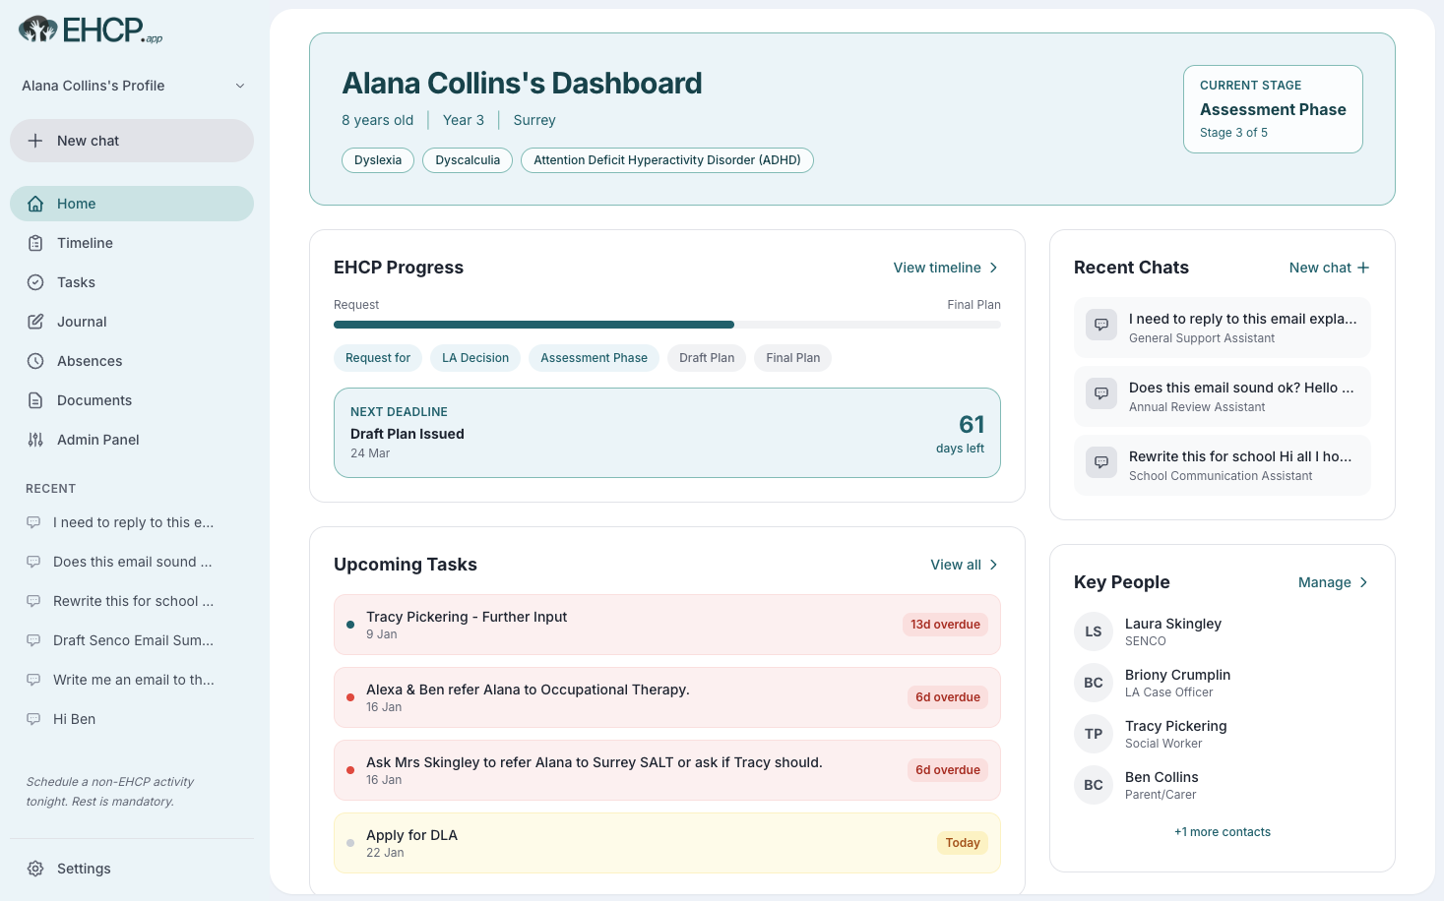Select the 'Assessment Phase' progress stage chip
1444x901 pixels.
coord(594,358)
